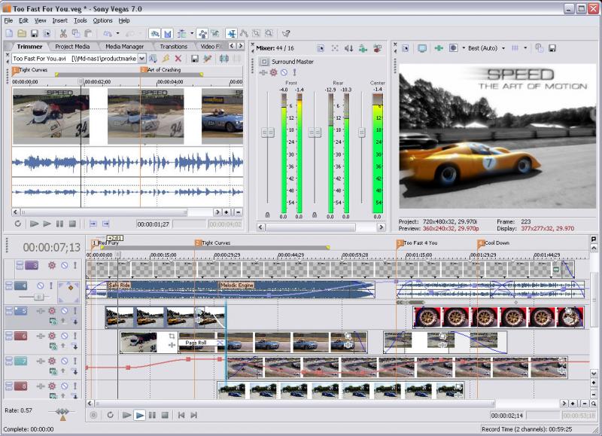Create a new project from main toolbar
The width and height of the screenshot is (602, 436).
(x=9, y=34)
